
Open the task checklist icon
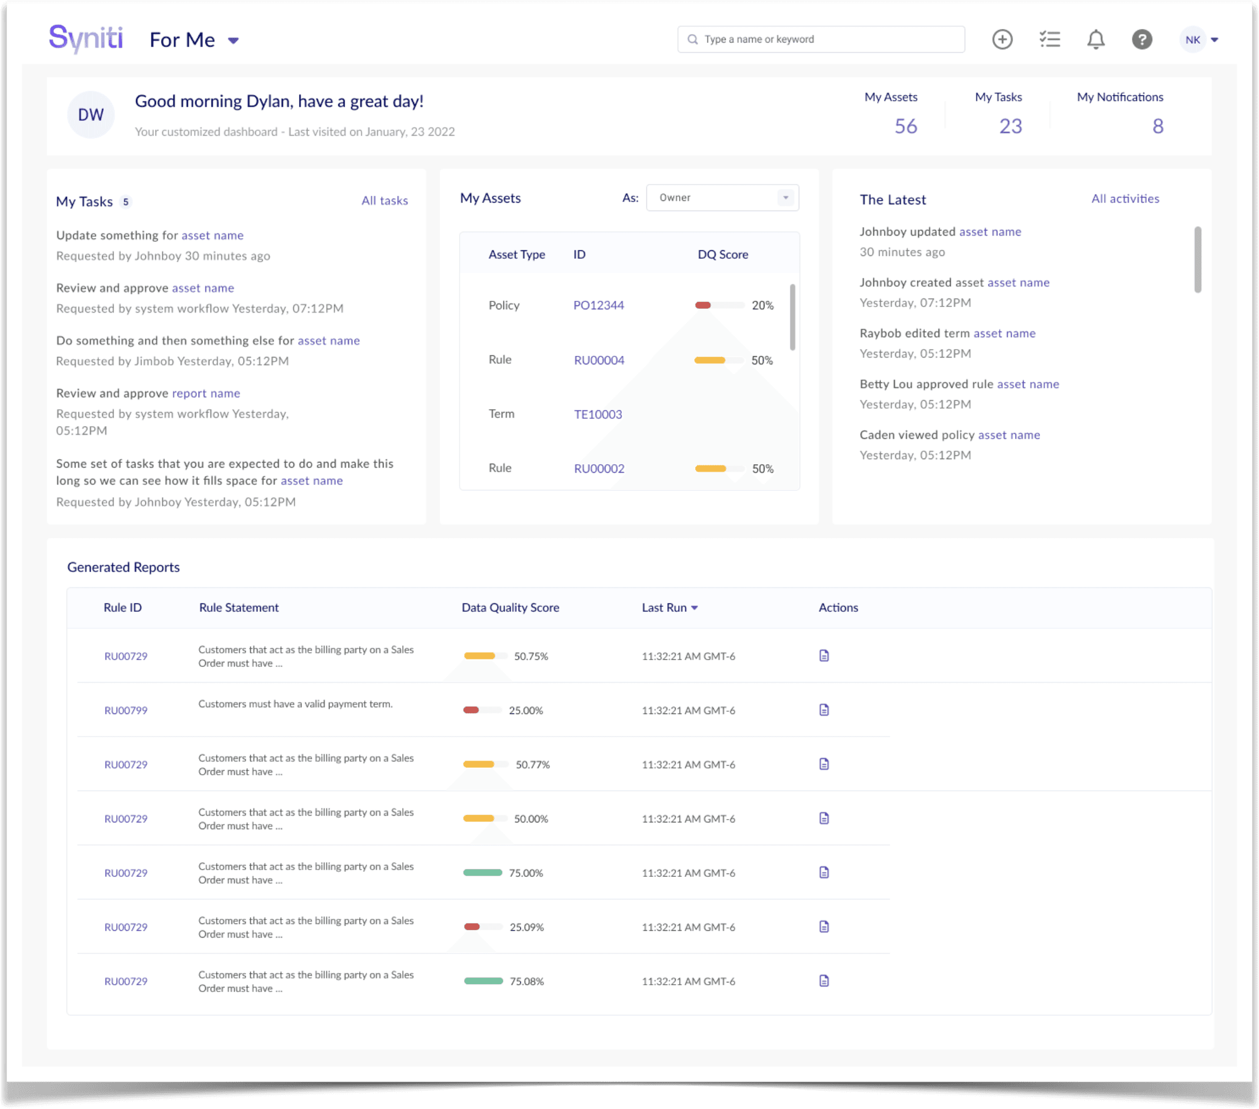(1050, 39)
